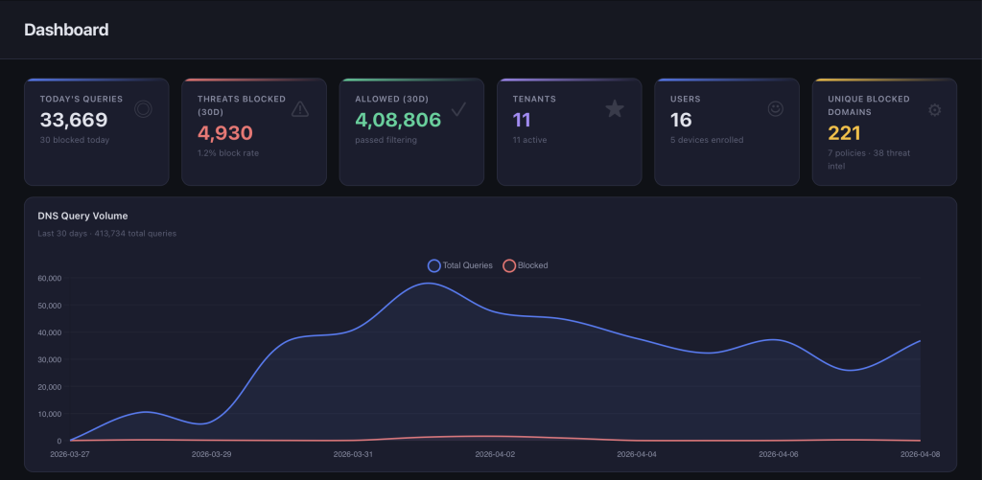Click the DNS Query Volume chart title
Screen dimensions: 982x480
pos(82,216)
